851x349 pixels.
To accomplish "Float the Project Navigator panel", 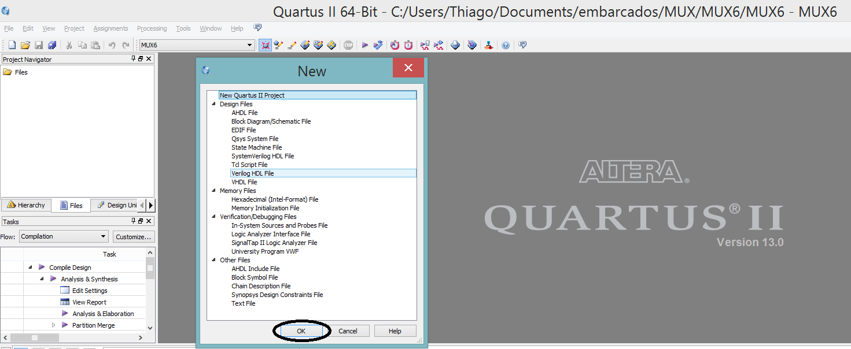I will pyautogui.click(x=141, y=59).
